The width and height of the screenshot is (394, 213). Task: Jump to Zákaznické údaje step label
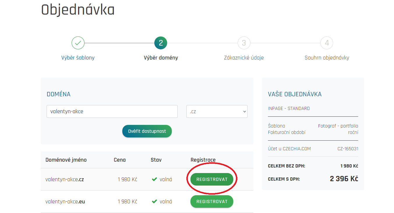coord(244,58)
